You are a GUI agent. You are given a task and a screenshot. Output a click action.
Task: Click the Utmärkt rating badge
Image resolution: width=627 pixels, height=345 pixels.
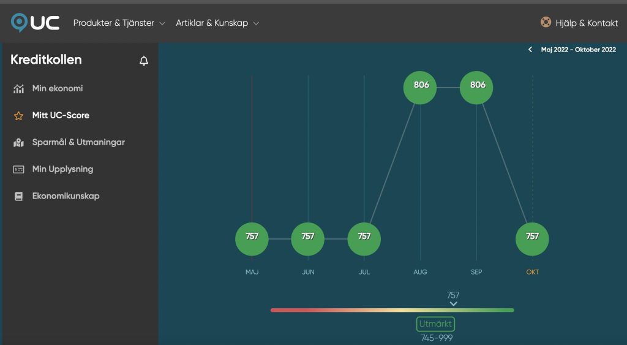(x=435, y=324)
